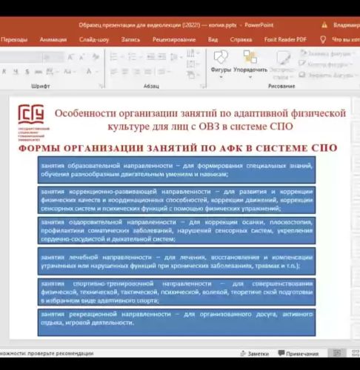Switch to the Слайд-шоу tab
360x370 pixels.
(x=94, y=39)
